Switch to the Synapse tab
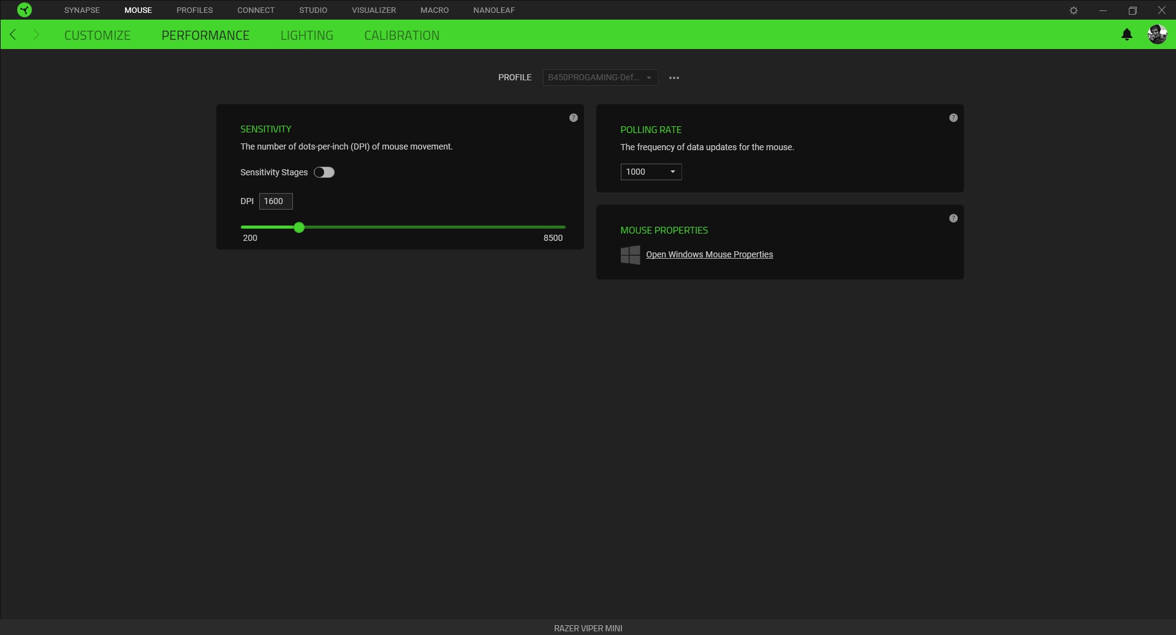 (82, 10)
